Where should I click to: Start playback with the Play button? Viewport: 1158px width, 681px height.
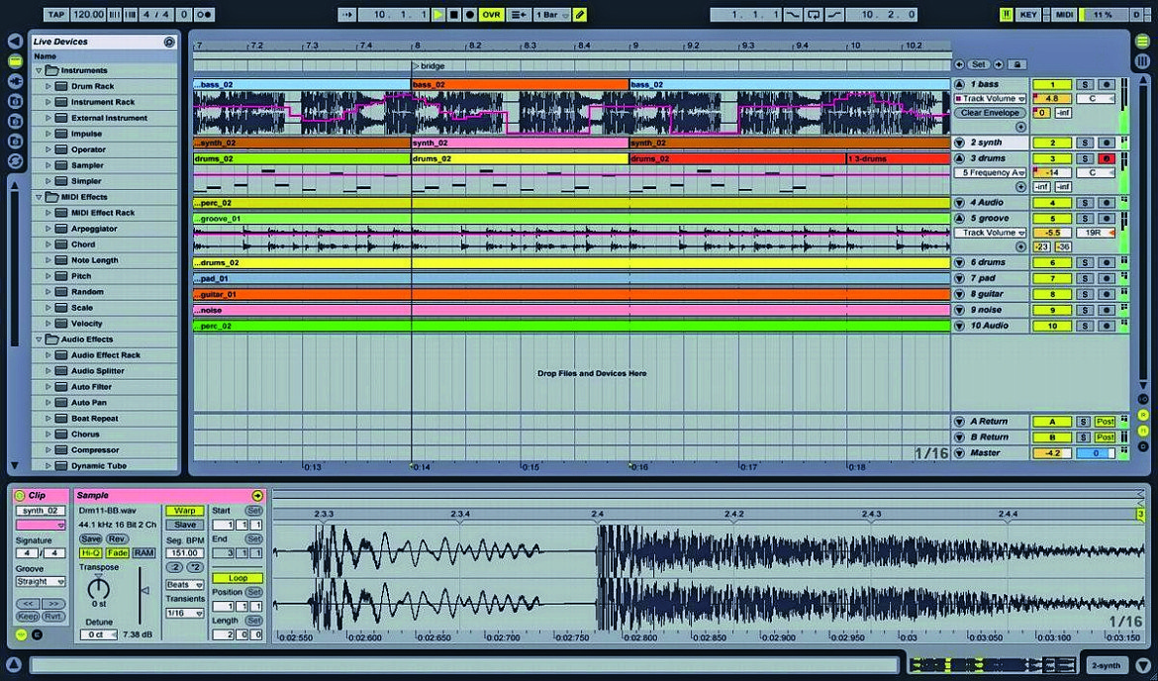(438, 14)
